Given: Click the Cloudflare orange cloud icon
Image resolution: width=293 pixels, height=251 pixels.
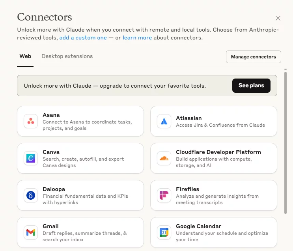Looking at the screenshot, I should (164, 158).
